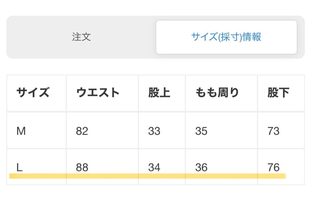The width and height of the screenshot is (311, 197).
Task: Click inseam value 73 for size M
Action: point(273,131)
